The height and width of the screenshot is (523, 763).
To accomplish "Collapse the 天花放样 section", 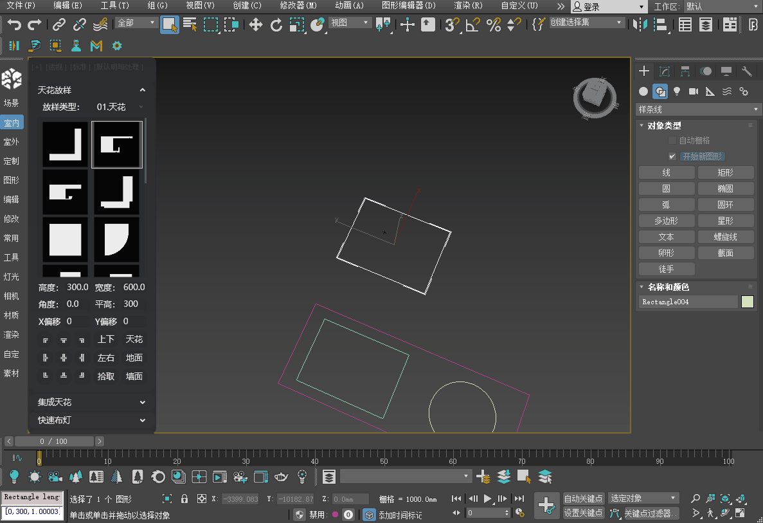I will [91, 90].
